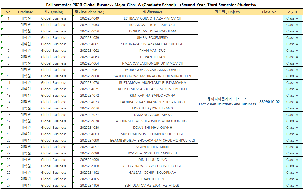Click the 'No.' column header

point(9,12)
